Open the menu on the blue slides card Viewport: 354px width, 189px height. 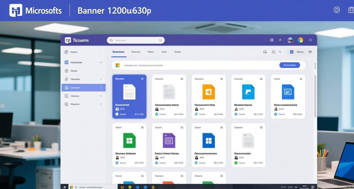(301, 79)
